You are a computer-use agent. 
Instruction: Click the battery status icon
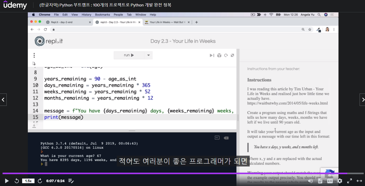[x=278, y=15]
